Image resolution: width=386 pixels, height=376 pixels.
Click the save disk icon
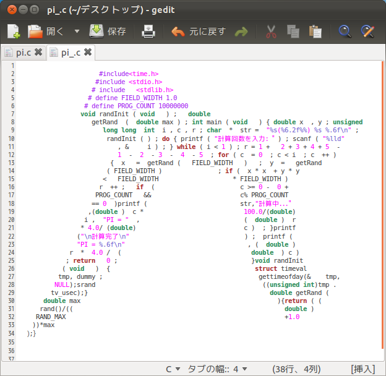point(96,32)
